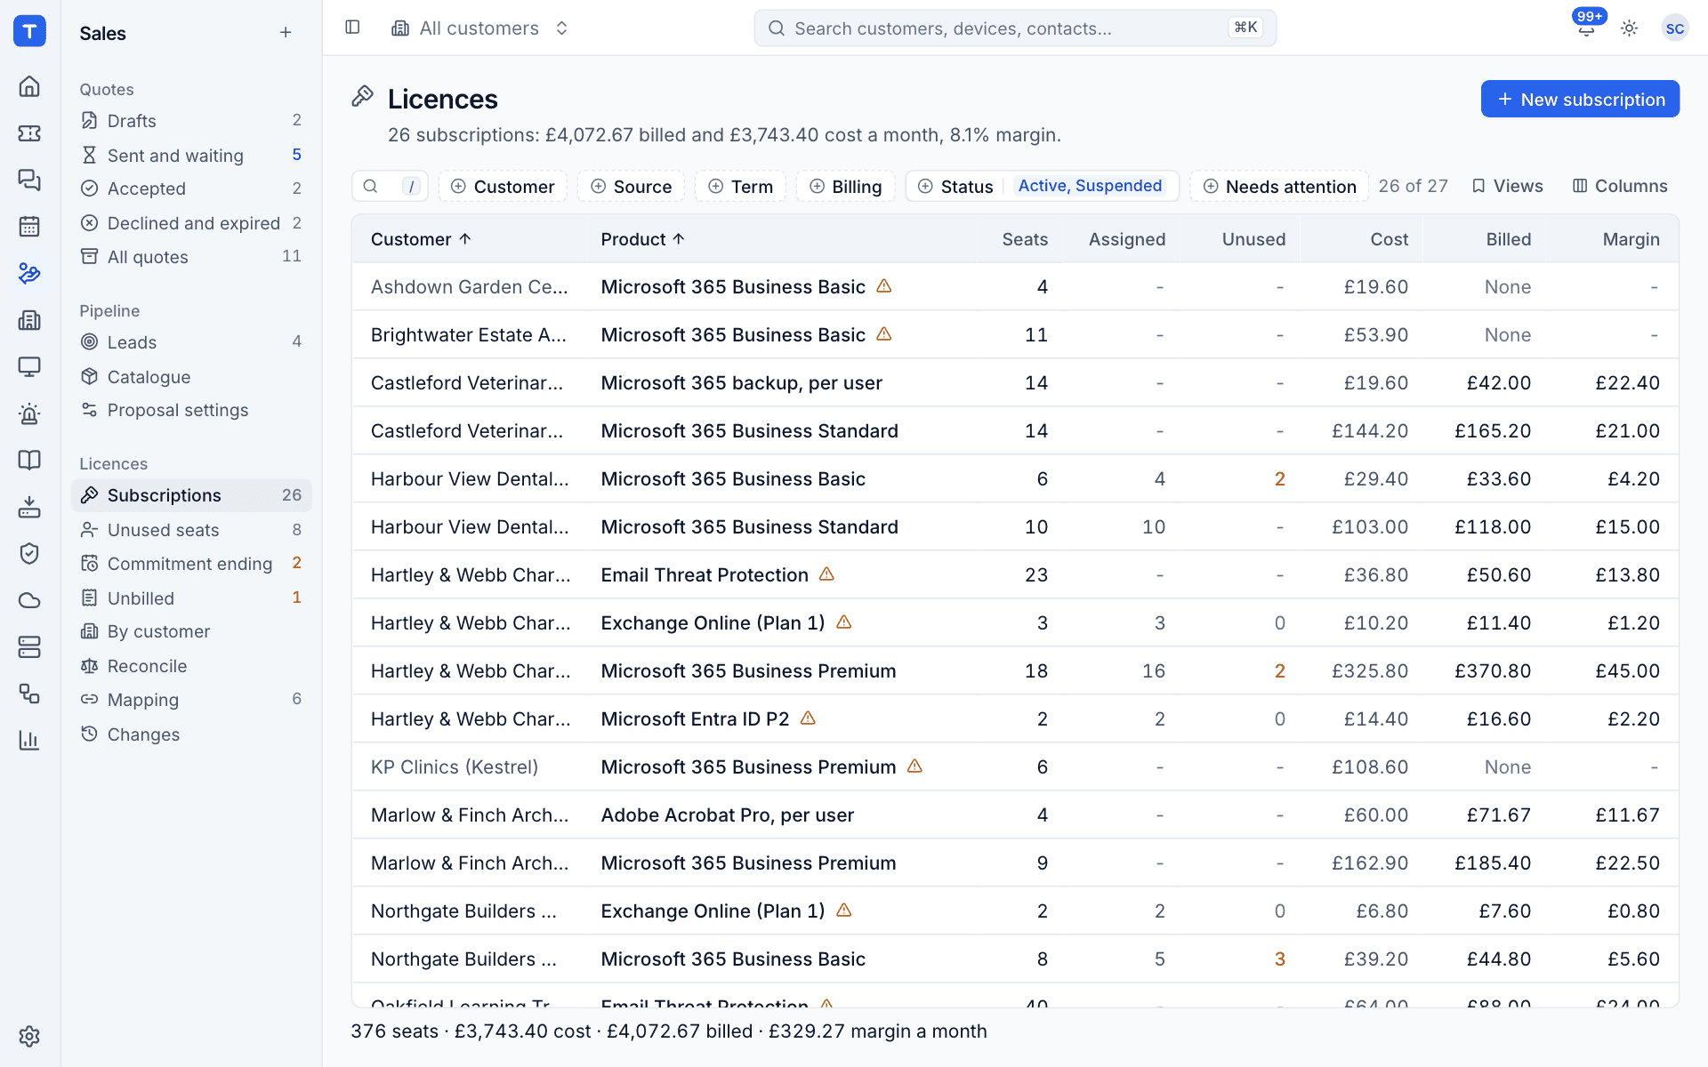Sort by the Customer column header
1708x1067 pixels.
coord(421,239)
